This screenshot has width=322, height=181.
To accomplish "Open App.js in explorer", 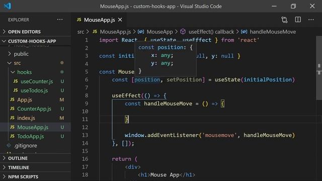I will coord(35,100).
